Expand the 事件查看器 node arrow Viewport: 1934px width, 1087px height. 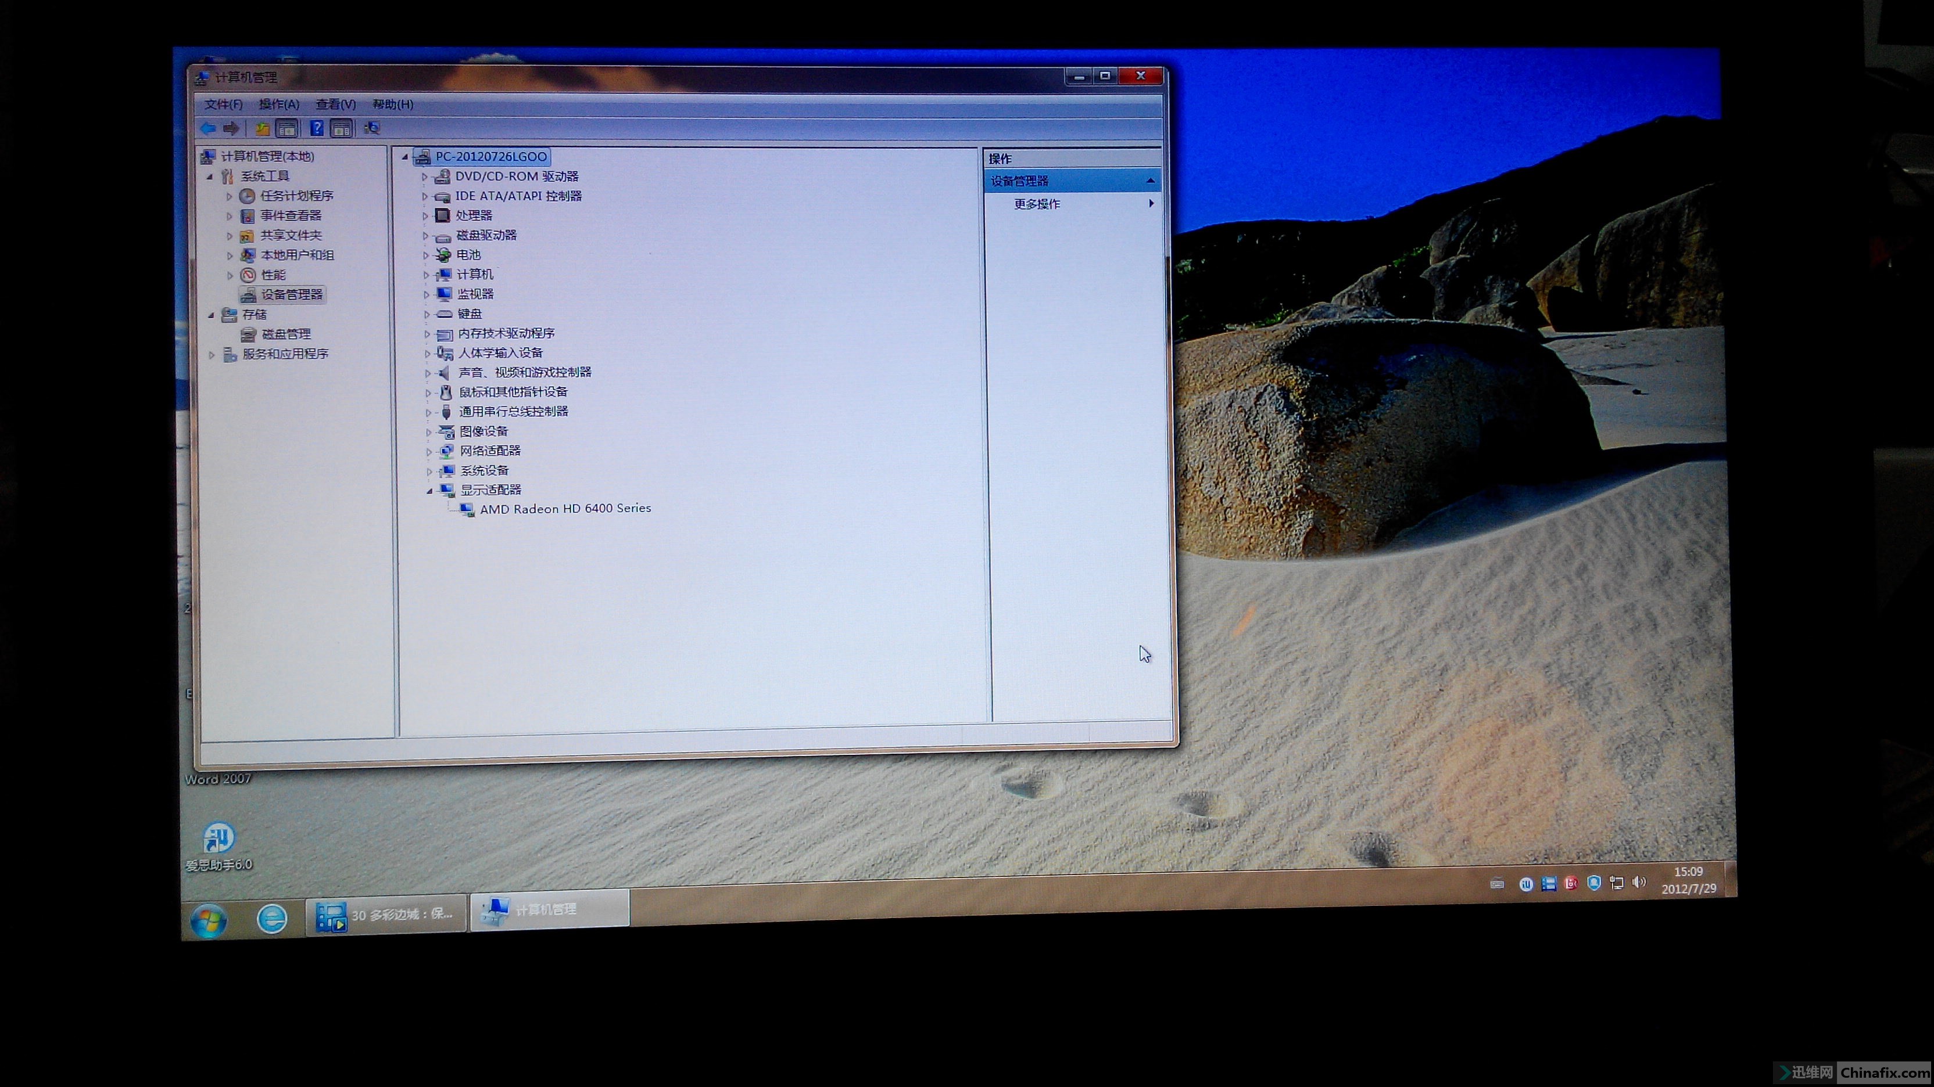230,216
